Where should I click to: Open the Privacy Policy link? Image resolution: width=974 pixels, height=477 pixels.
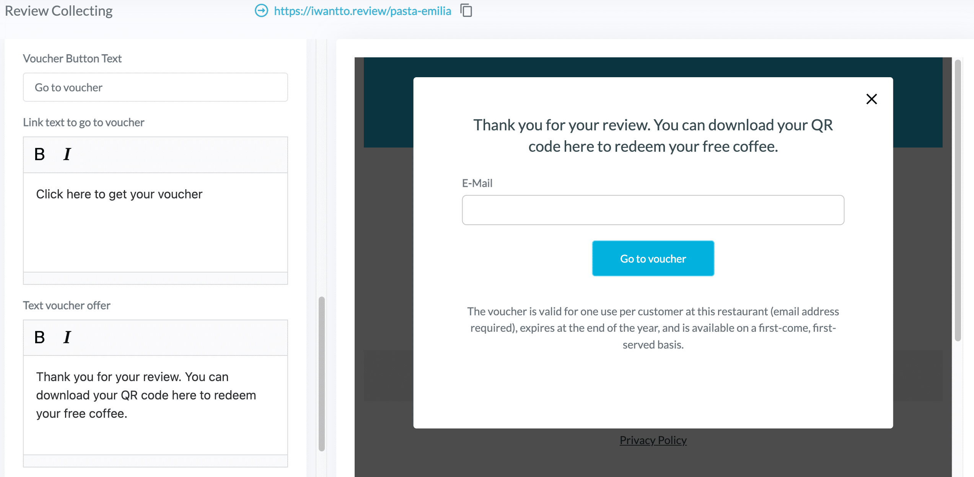pyautogui.click(x=653, y=440)
